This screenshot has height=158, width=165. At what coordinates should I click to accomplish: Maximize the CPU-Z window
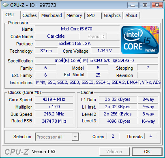(x=145, y=5)
